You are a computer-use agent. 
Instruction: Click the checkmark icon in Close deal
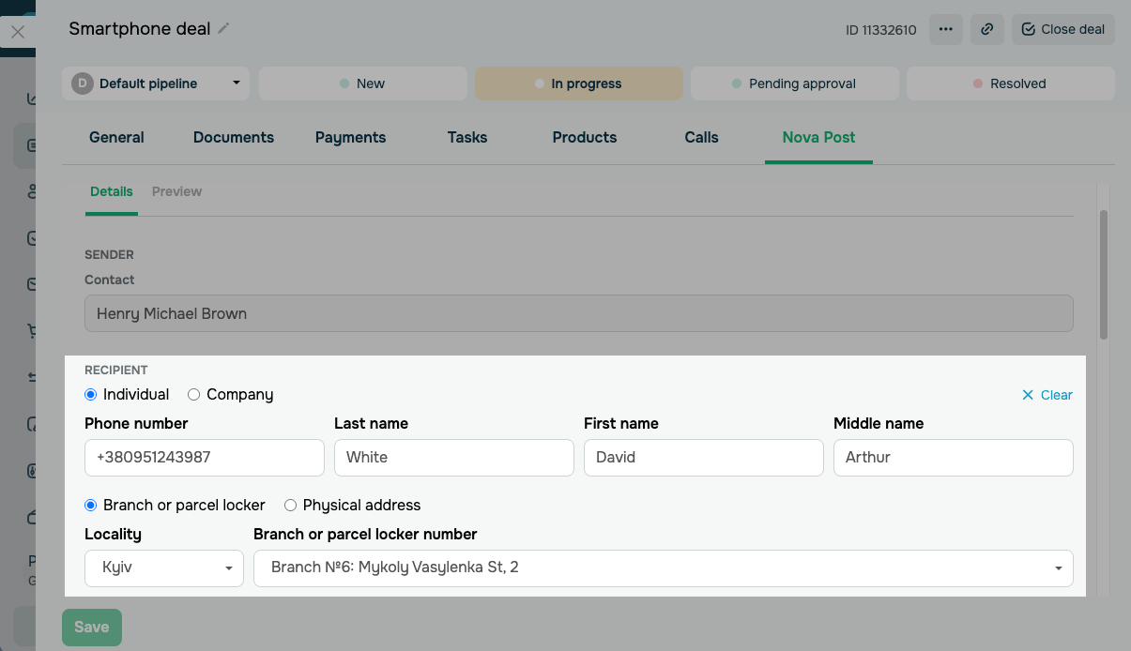pyautogui.click(x=1029, y=29)
